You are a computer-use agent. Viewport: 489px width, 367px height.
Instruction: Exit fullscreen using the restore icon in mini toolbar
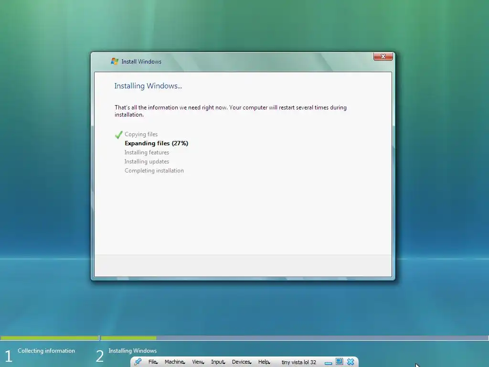pos(340,361)
